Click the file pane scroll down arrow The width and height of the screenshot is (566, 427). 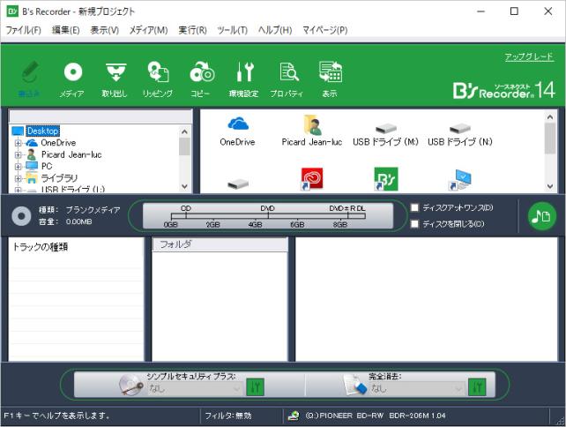(x=550, y=186)
